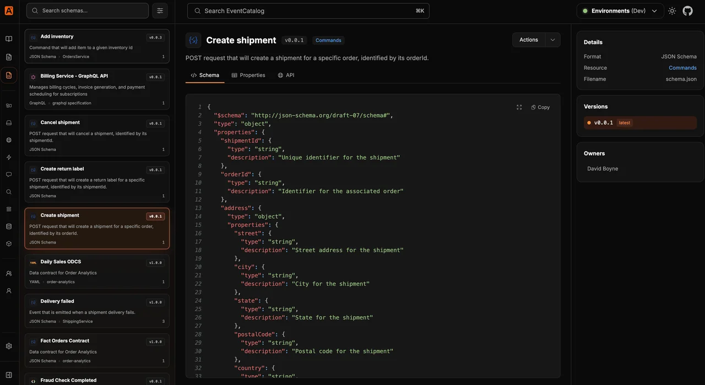
Task: Click the Actions button
Action: click(x=529, y=40)
